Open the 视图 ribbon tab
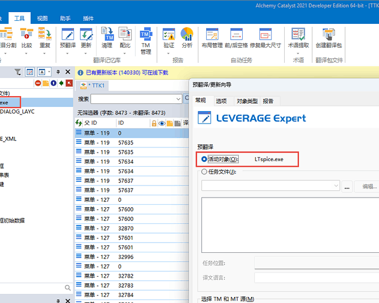 (x=42, y=18)
